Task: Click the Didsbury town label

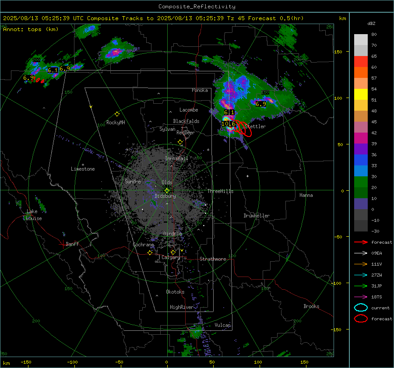Action: pos(165,196)
